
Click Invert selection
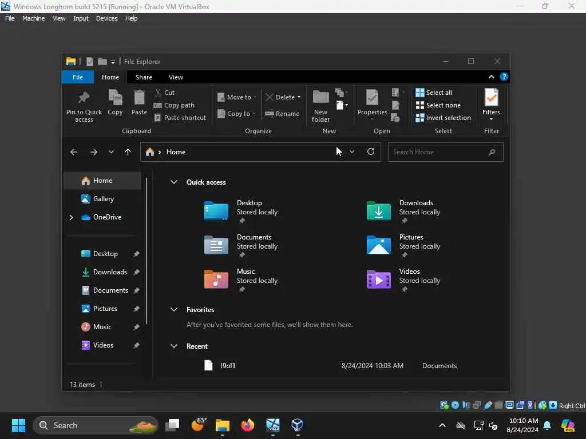coord(444,118)
